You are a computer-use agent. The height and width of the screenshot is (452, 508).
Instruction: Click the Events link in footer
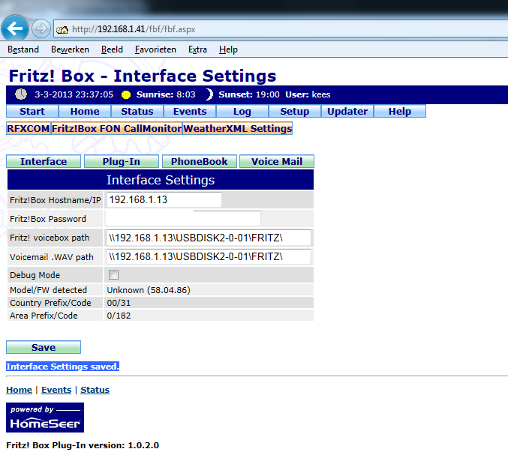[56, 390]
